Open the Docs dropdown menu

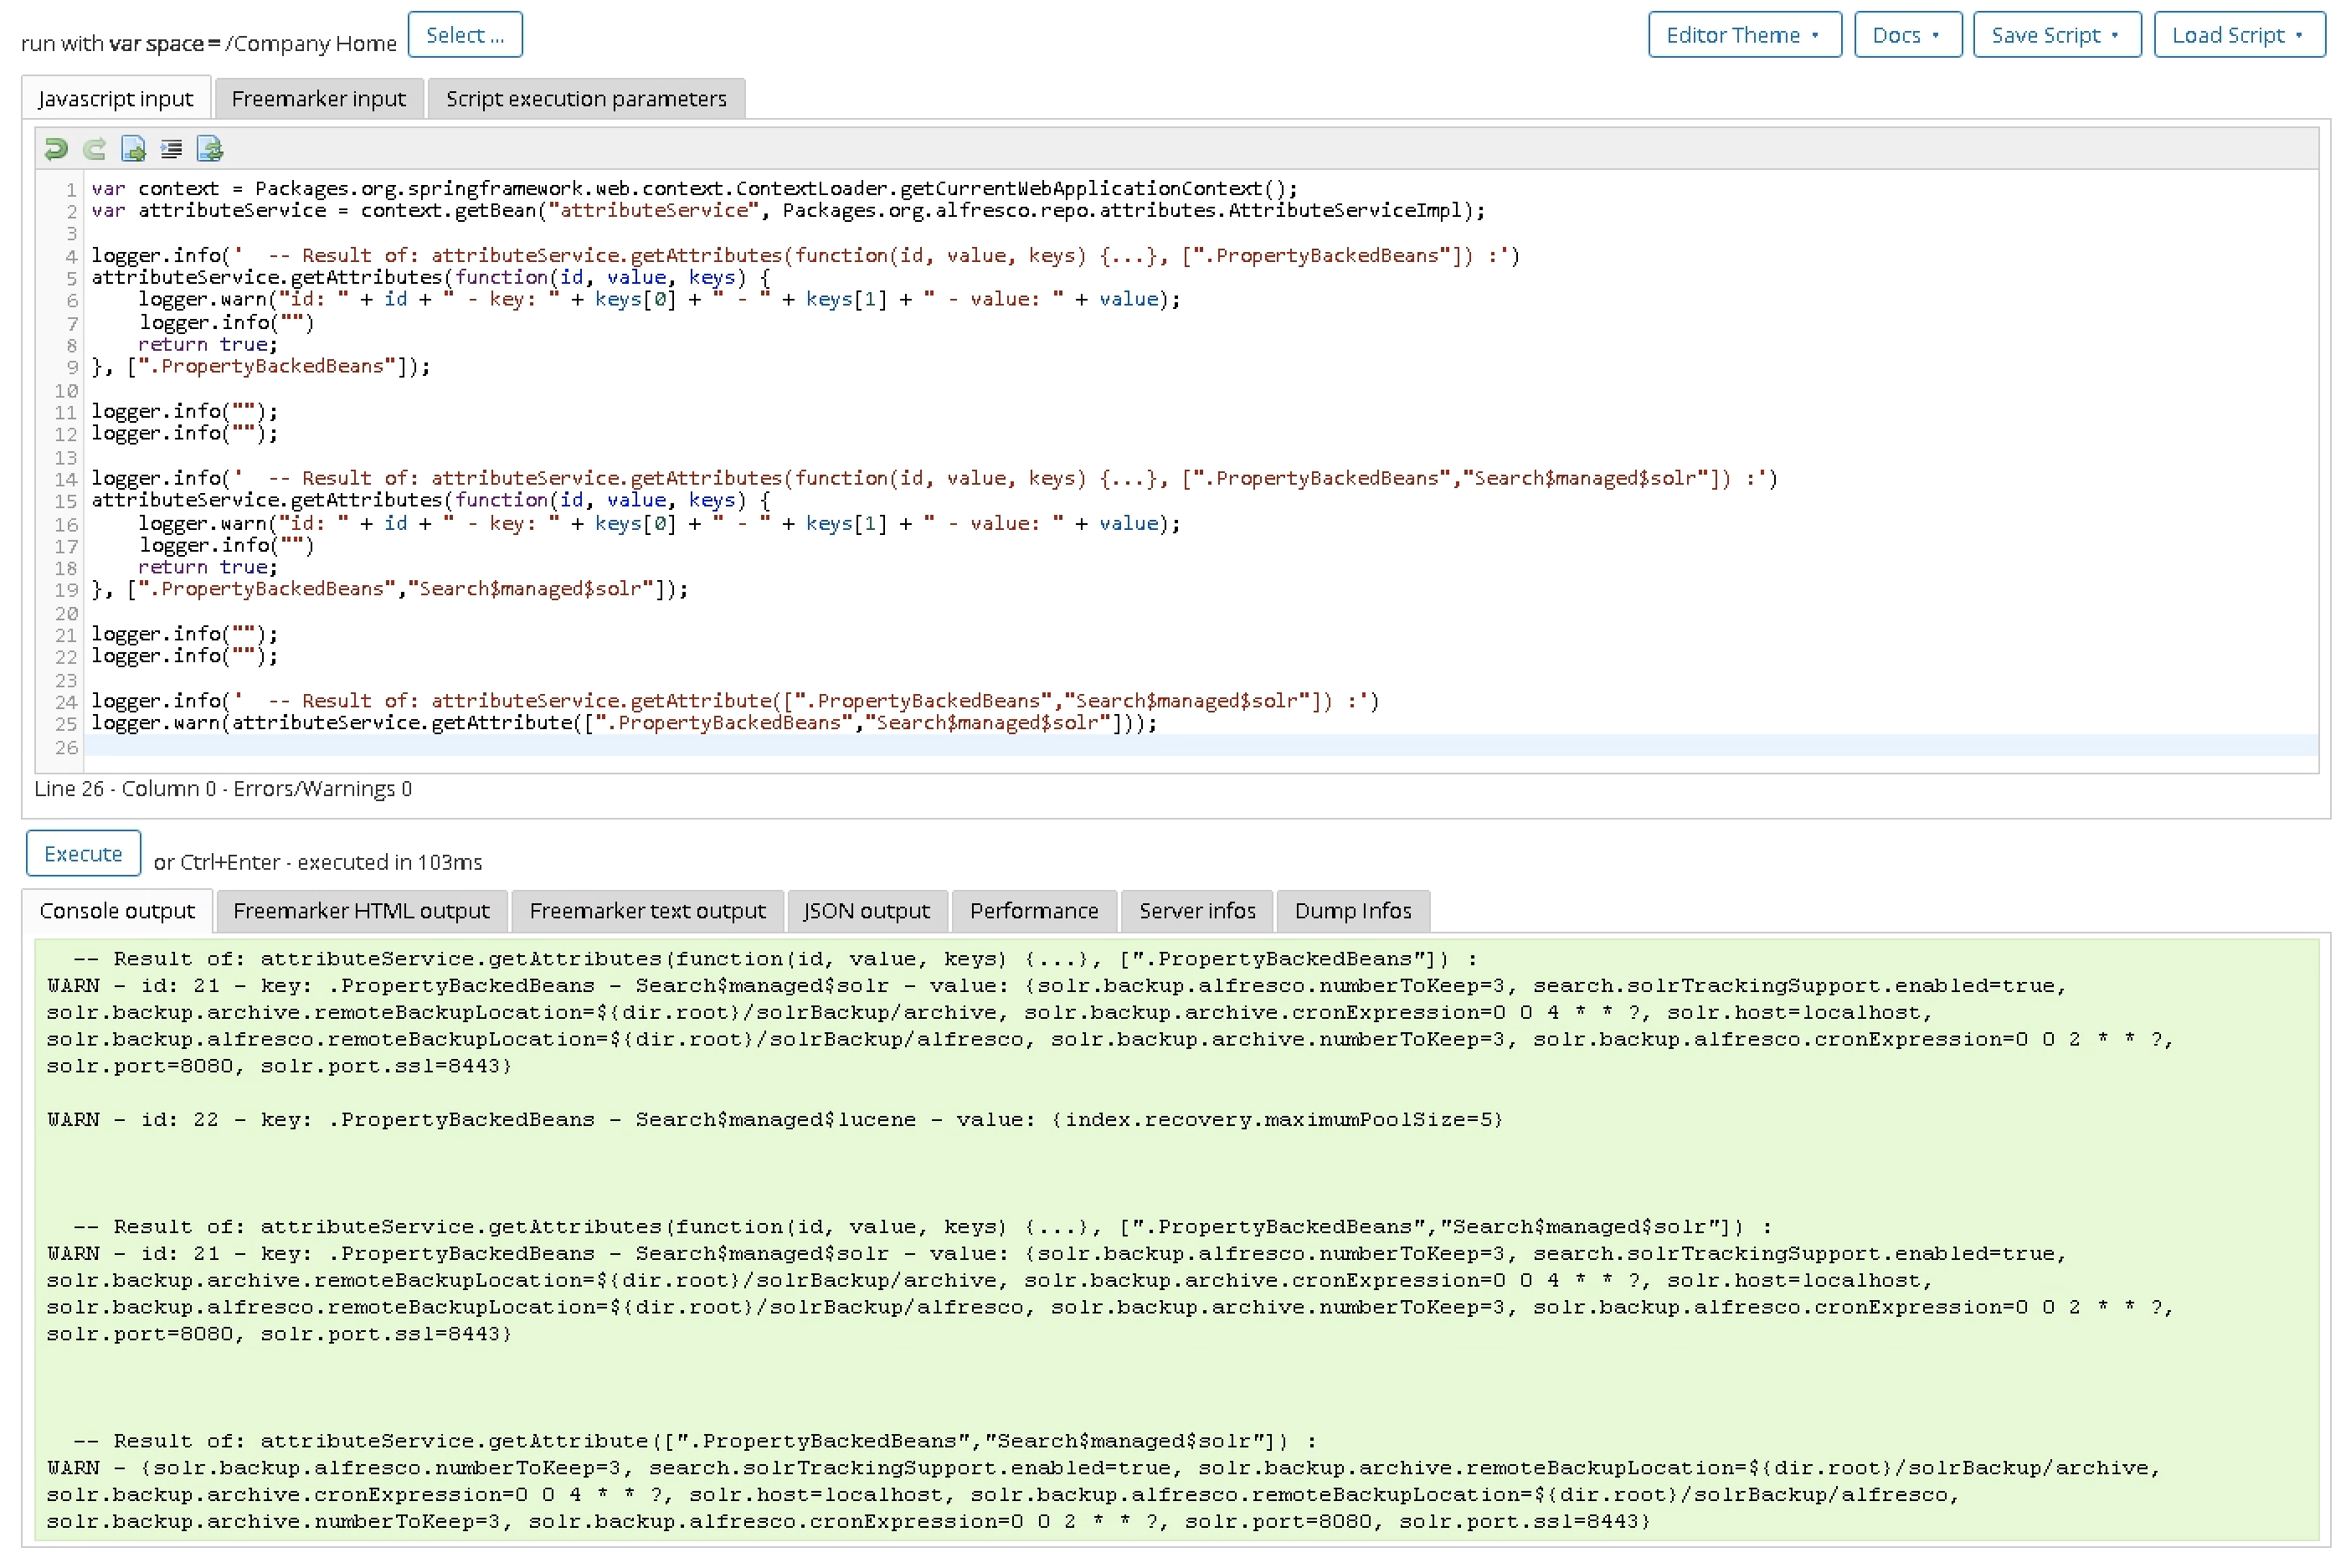[x=1907, y=35]
